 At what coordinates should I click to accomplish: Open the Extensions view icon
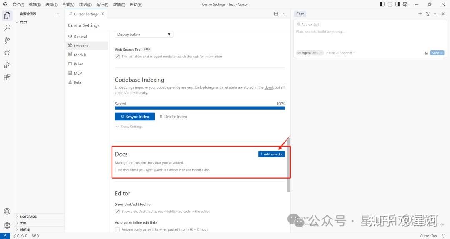[x=7, y=77]
